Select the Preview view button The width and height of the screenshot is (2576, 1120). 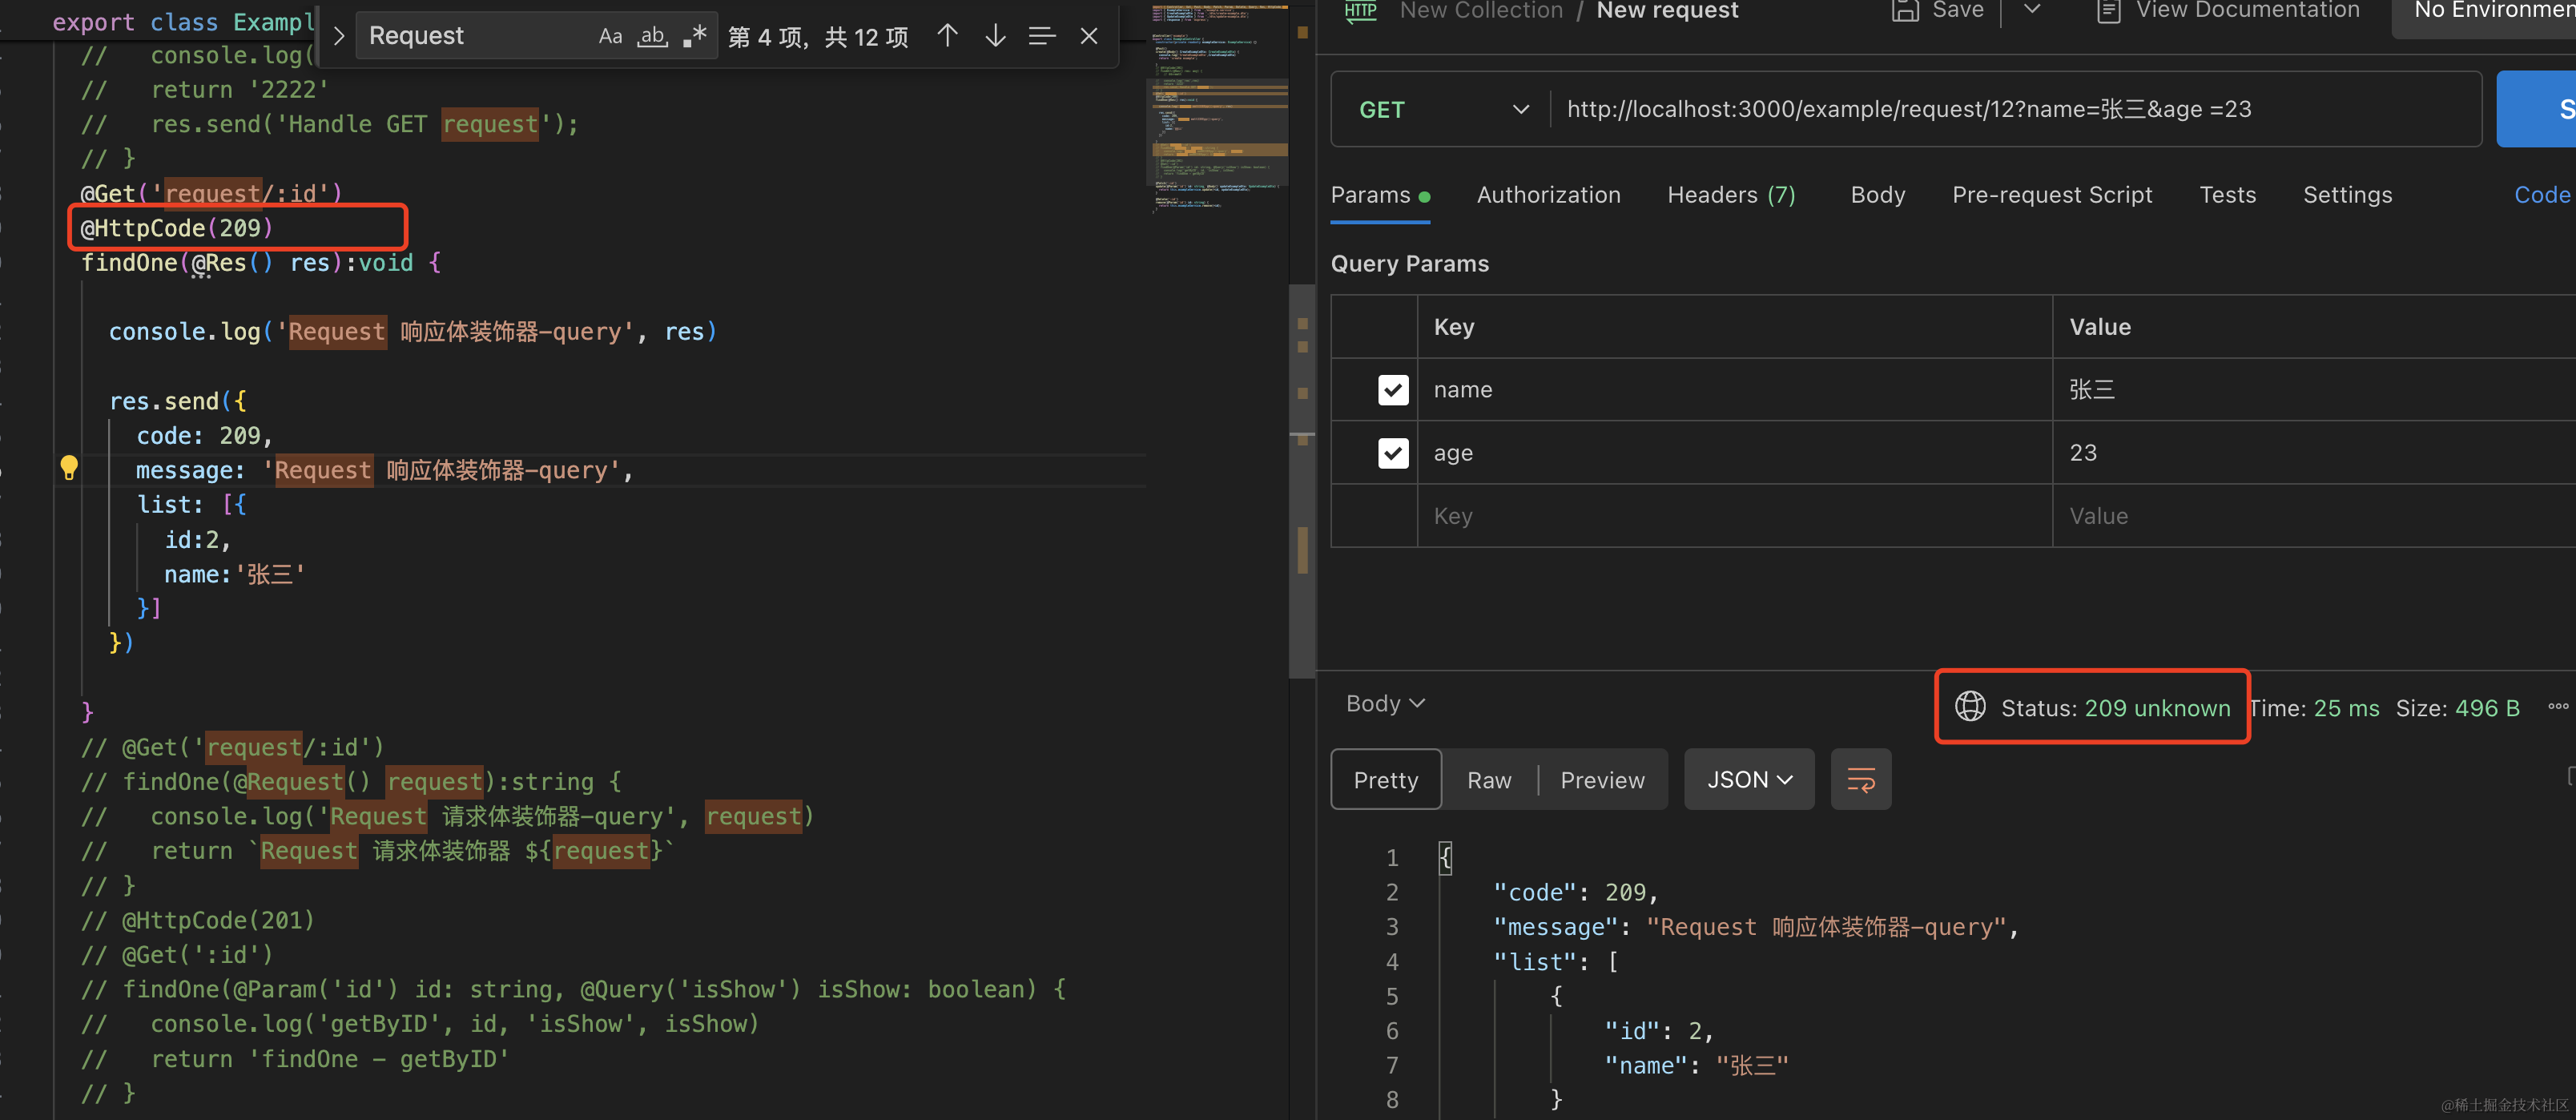pyautogui.click(x=1602, y=779)
